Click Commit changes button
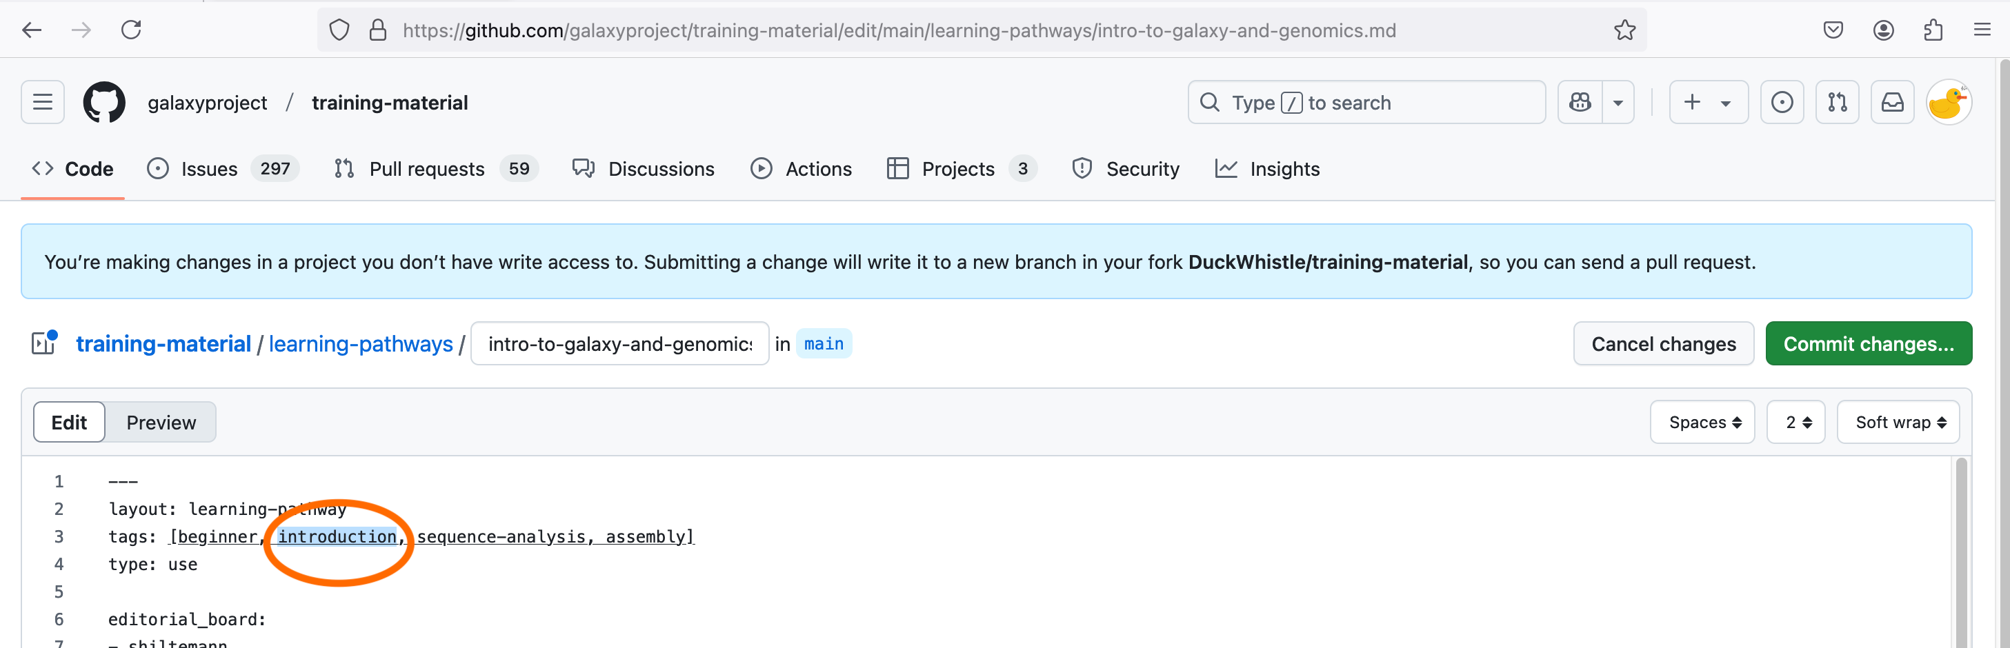 click(x=1868, y=344)
